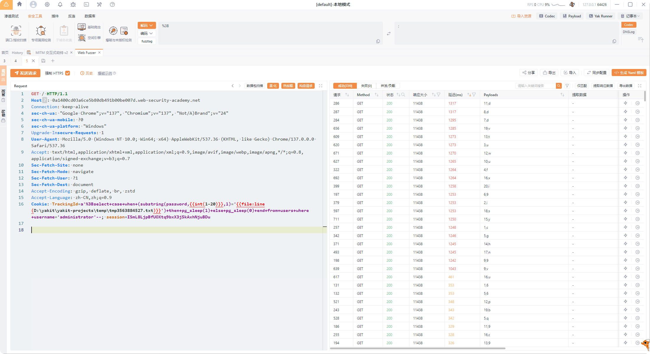650x354 pixels.
Task: Expand the 解码 decode dropdown
Action: point(147,25)
